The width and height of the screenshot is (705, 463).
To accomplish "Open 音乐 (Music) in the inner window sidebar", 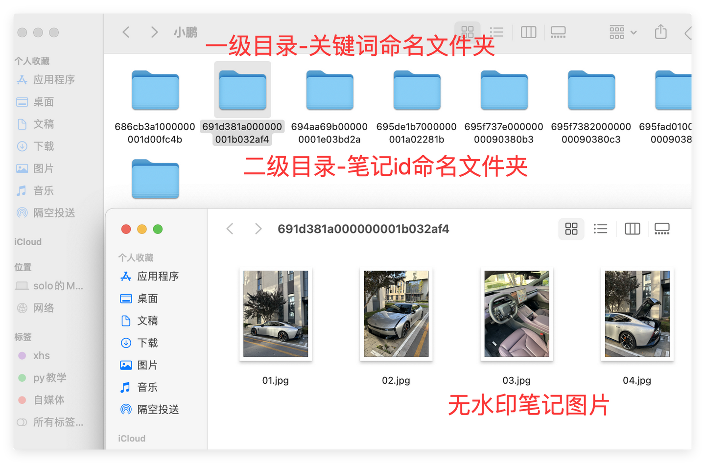I will [146, 387].
